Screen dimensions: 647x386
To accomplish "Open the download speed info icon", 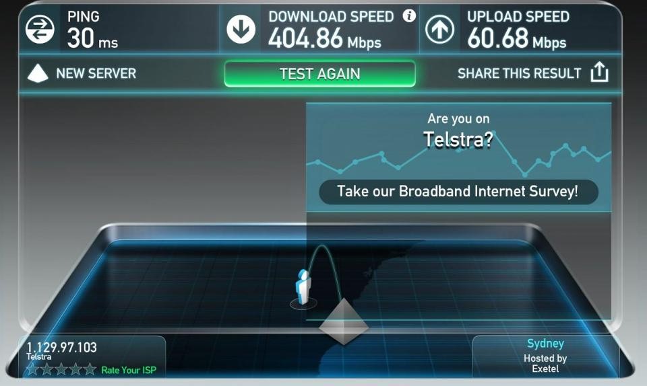I will pyautogui.click(x=409, y=16).
